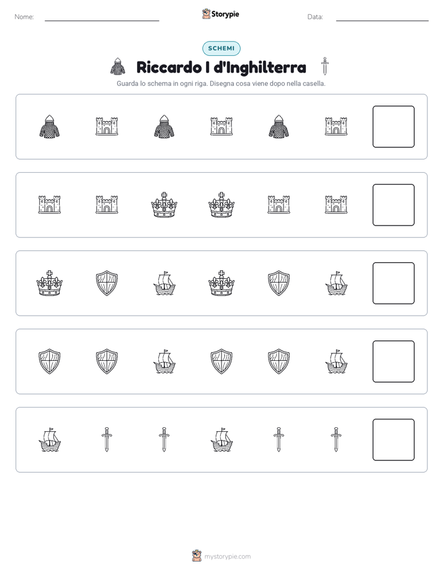Click the middle ship in row four

coord(164,362)
